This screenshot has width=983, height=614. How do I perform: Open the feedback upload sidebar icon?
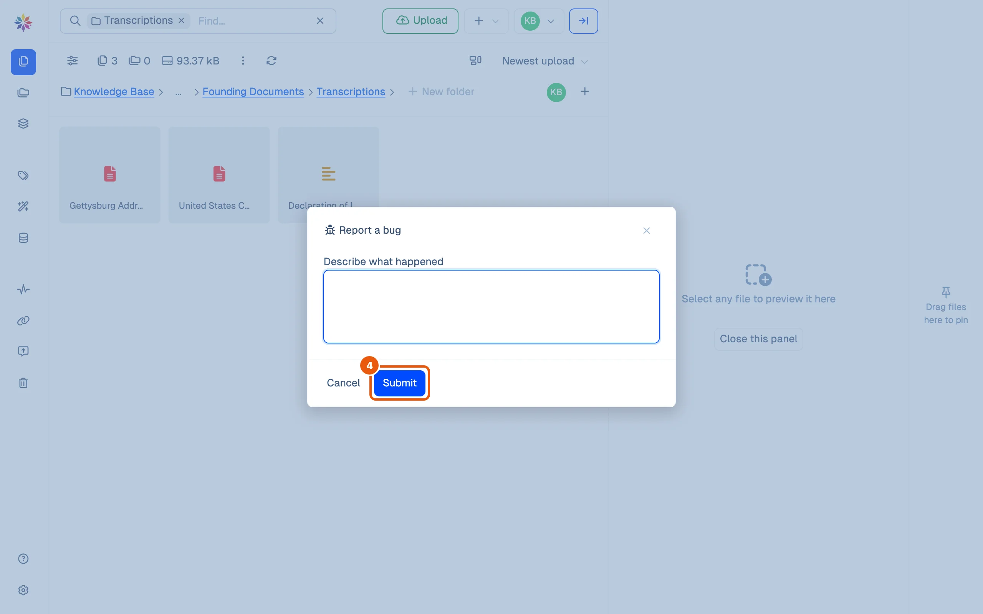23,351
